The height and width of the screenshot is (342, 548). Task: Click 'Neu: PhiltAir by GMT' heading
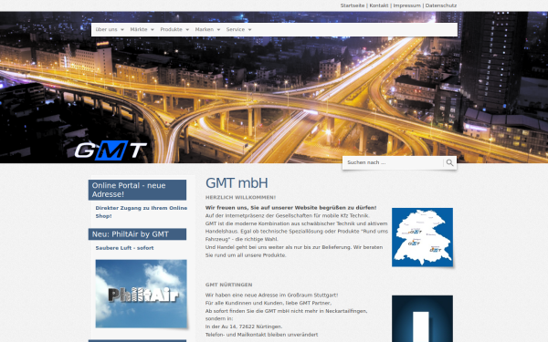[x=137, y=234]
